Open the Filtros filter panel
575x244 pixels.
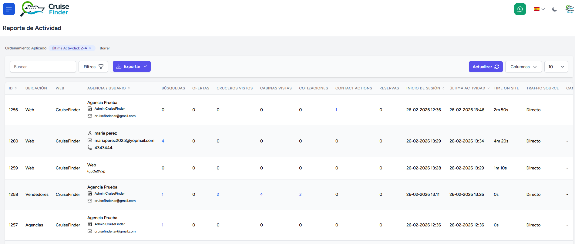tap(93, 67)
